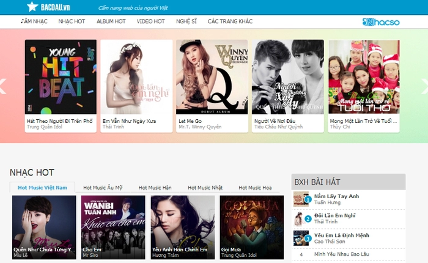Show next albums with right carousel arrow
The width and height of the screenshot is (428, 263).
click(x=425, y=86)
